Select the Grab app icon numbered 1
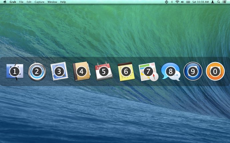This screenshot has width=230, height=143. click(15, 71)
